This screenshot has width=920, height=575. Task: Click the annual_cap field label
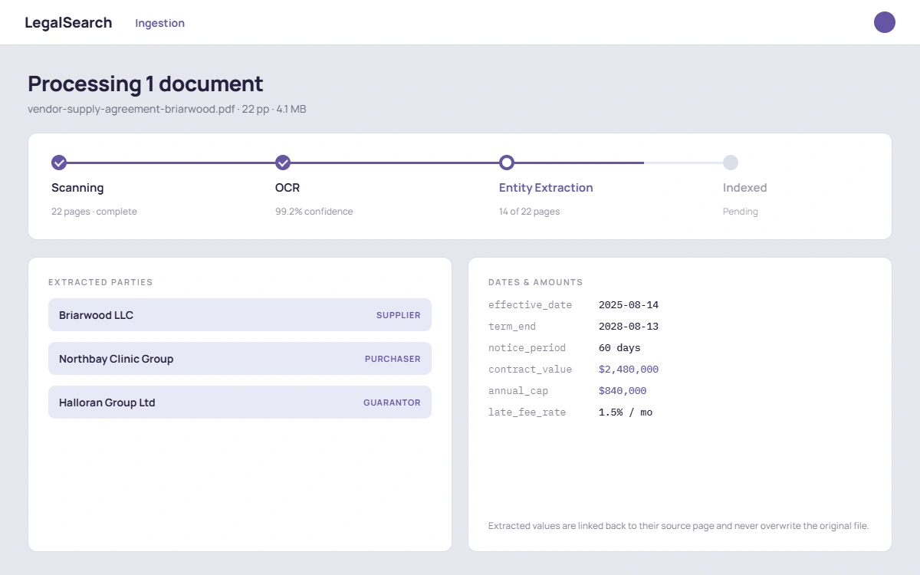pyautogui.click(x=518, y=391)
